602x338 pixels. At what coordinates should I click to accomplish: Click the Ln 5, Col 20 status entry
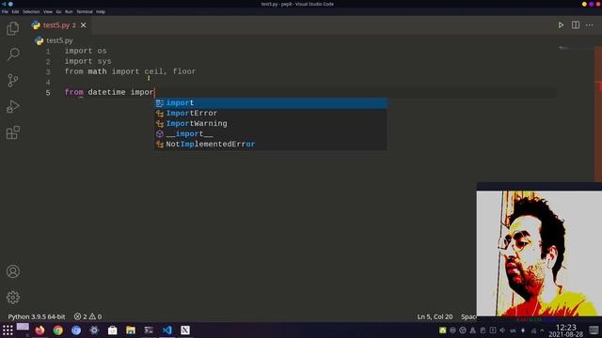point(435,316)
